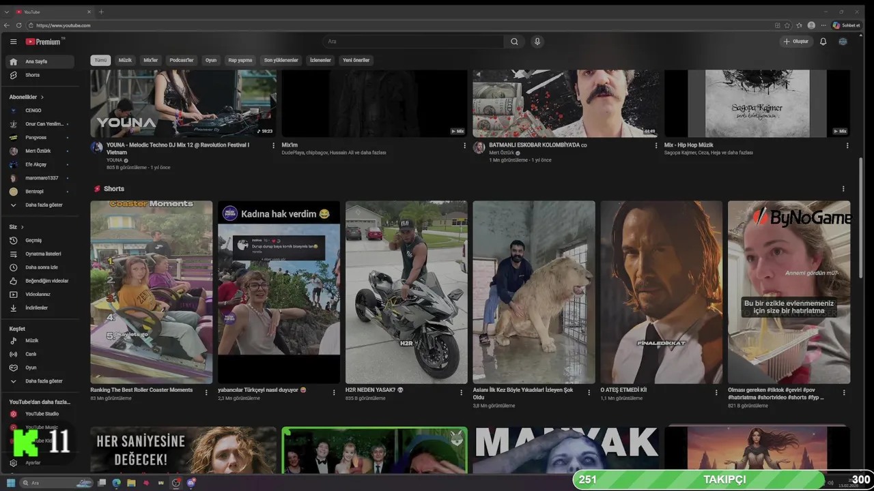Open File Explorer from the taskbar

coord(131,483)
